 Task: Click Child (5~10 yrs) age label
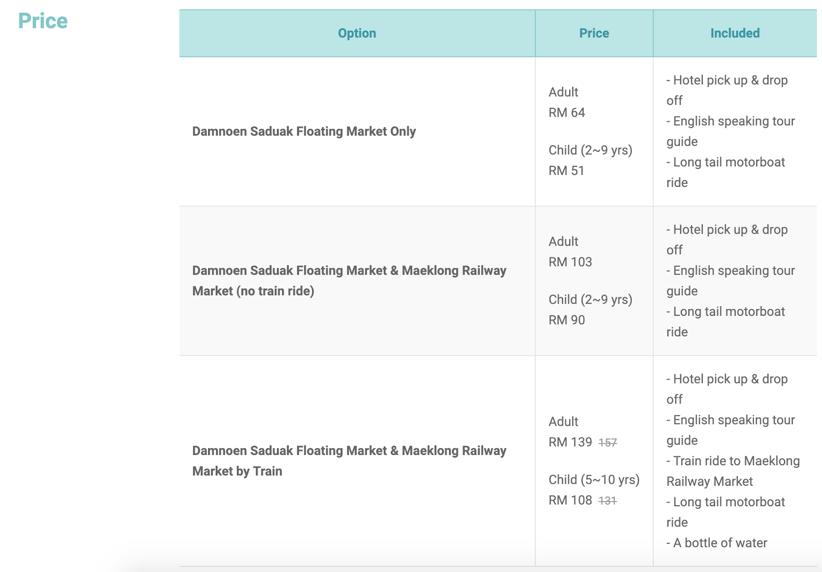click(594, 480)
